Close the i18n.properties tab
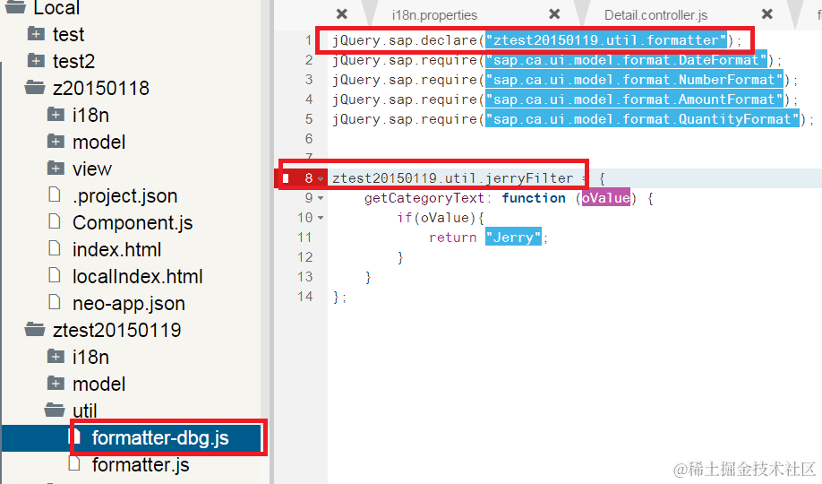This screenshot has width=822, height=484. 554,14
